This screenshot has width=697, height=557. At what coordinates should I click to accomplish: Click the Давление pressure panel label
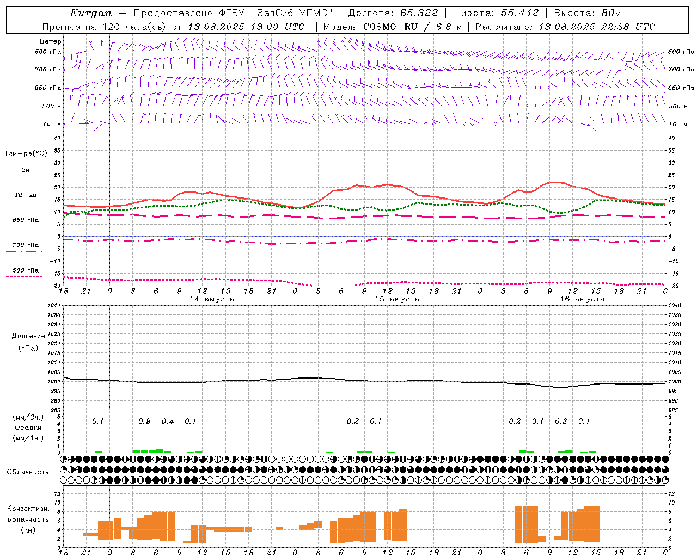tap(28, 336)
